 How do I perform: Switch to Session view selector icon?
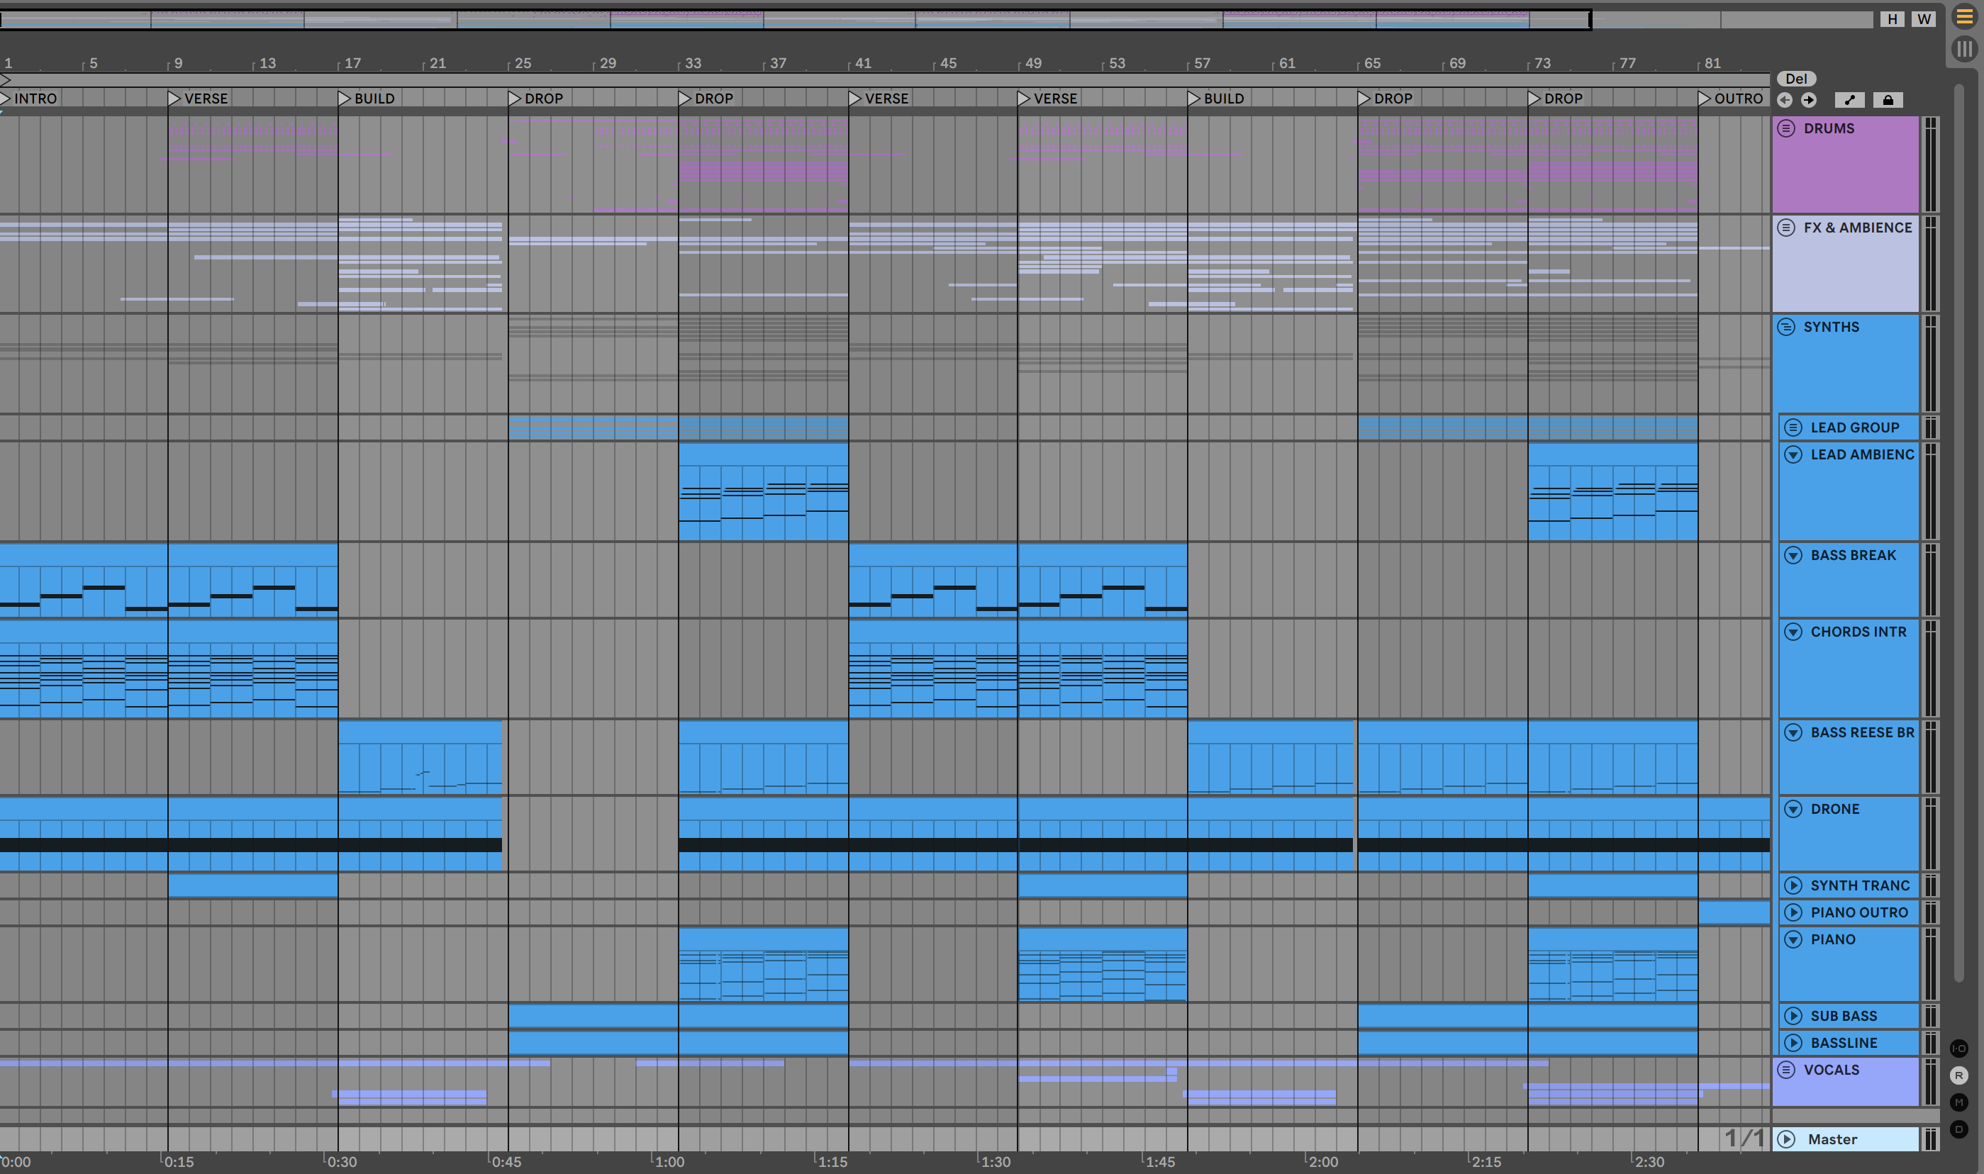1964,49
